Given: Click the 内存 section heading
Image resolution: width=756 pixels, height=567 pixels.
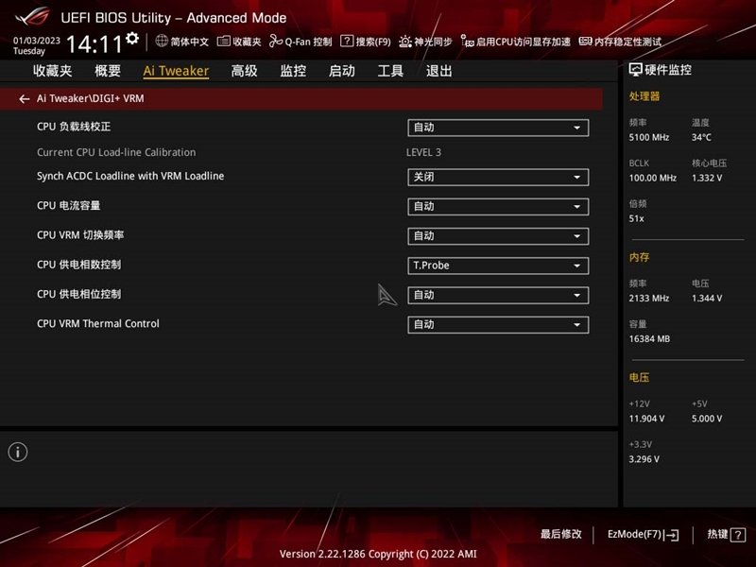Looking at the screenshot, I should coord(640,257).
